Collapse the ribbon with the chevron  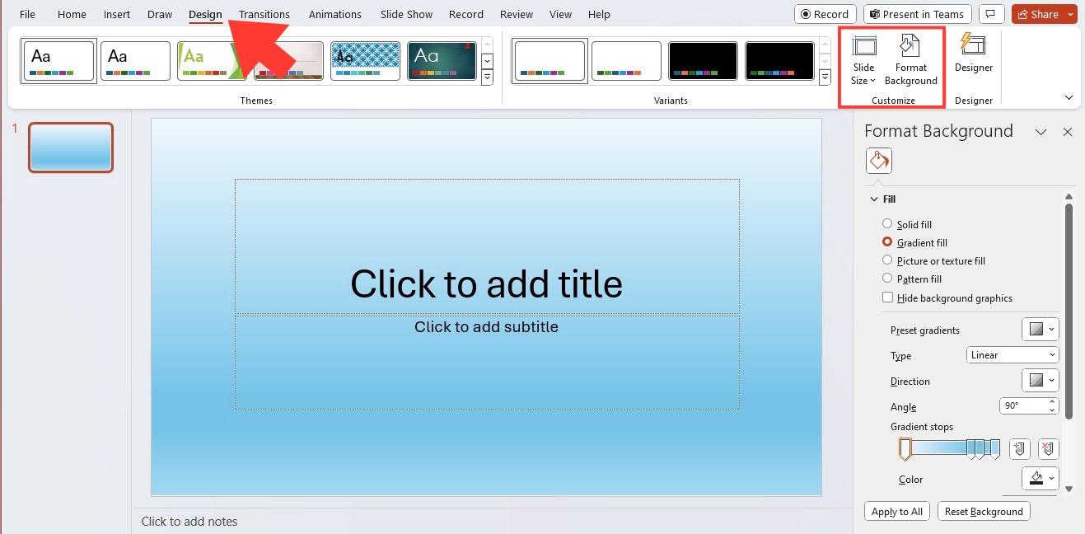click(x=1069, y=97)
